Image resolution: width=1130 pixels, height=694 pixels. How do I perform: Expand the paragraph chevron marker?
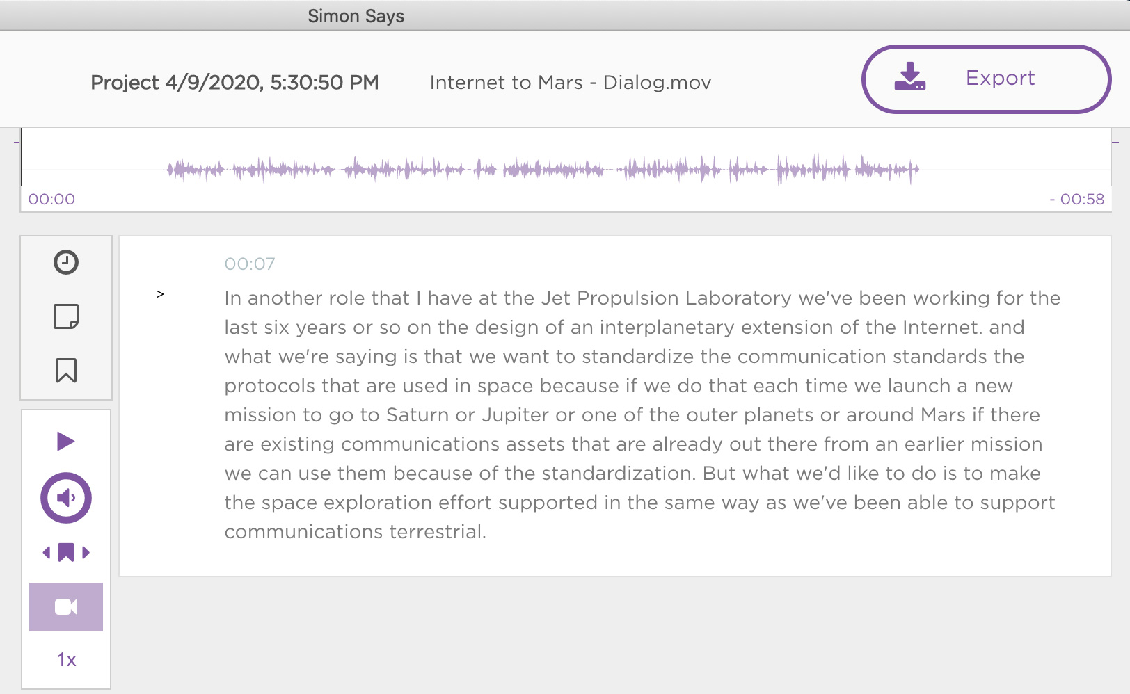pyautogui.click(x=160, y=294)
